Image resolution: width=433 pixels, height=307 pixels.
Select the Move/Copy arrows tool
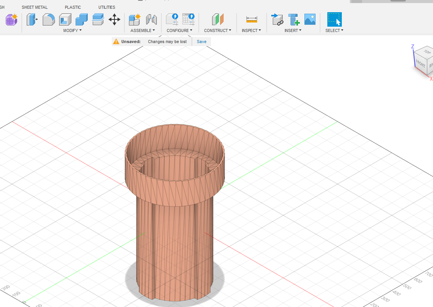point(114,19)
